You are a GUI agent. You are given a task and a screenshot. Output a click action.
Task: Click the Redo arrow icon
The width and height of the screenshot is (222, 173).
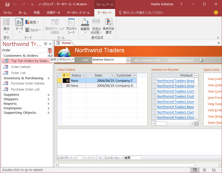[x=24, y=4]
